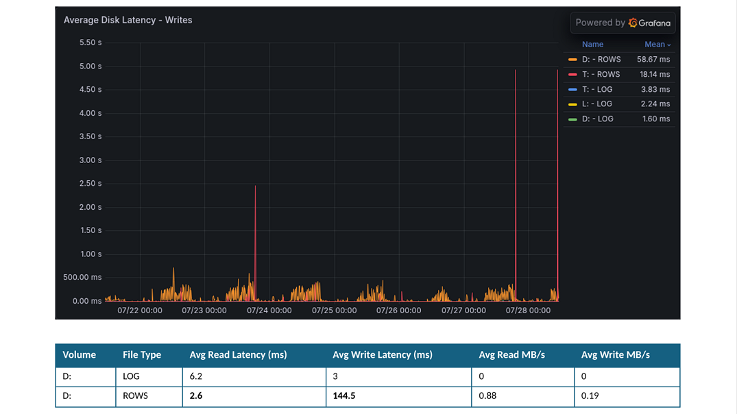Toggle the T: - LOG series in legend
This screenshot has width=737, height=414.
(597, 89)
